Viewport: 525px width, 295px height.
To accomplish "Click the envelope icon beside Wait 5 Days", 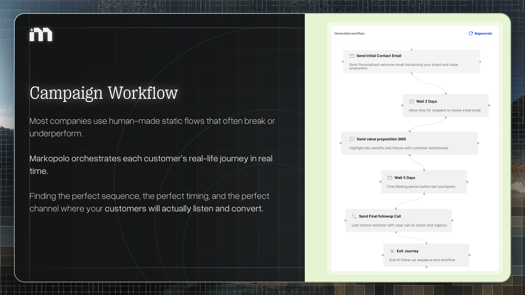I will tap(389, 178).
